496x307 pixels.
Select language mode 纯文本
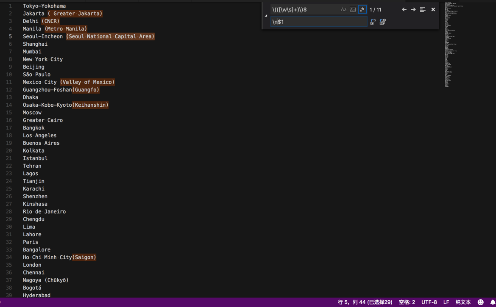tap(463, 302)
